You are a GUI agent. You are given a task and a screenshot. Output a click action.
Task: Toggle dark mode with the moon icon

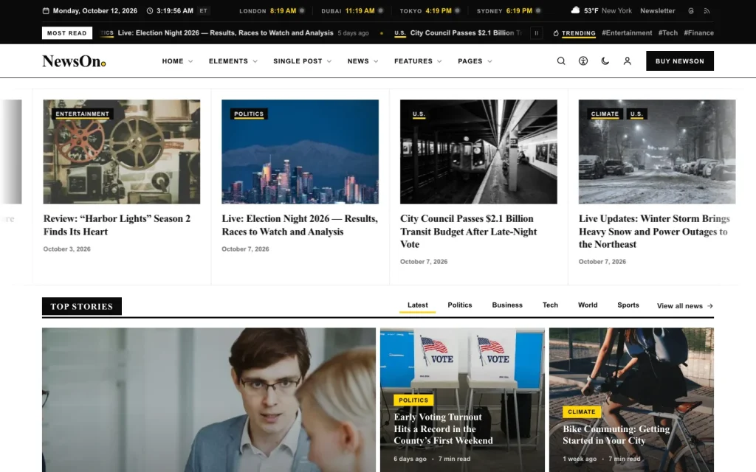[x=605, y=61]
